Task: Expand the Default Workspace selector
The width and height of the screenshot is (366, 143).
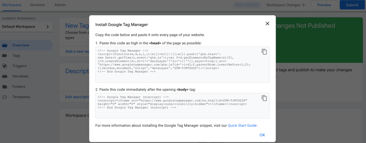Action: click(26, 26)
